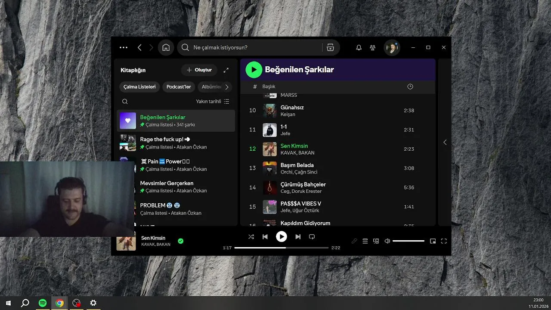Open artist link Ceg, Doruk Erester
The image size is (551, 310).
301,191
